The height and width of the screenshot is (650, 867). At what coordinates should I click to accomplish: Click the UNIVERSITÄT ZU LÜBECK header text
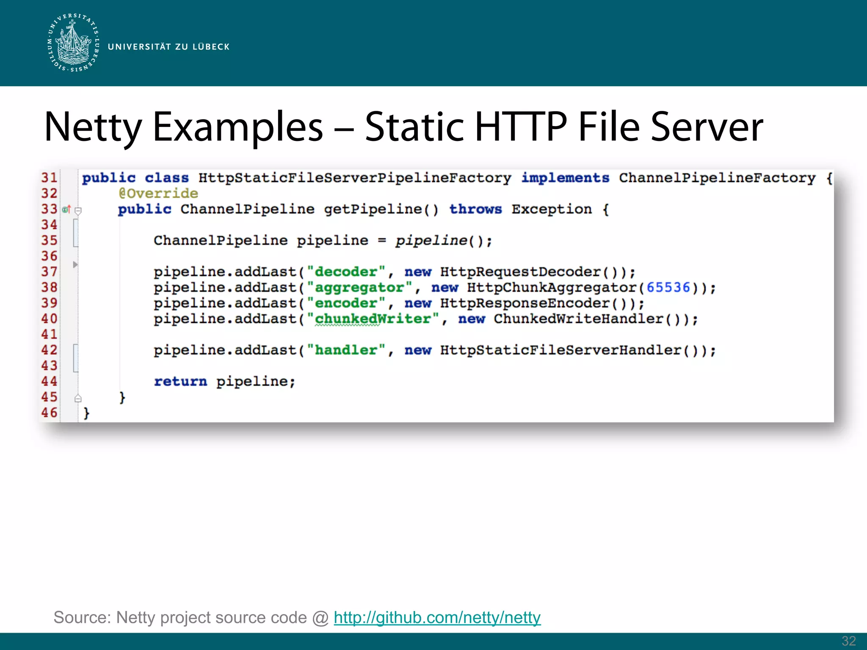pyautogui.click(x=168, y=47)
